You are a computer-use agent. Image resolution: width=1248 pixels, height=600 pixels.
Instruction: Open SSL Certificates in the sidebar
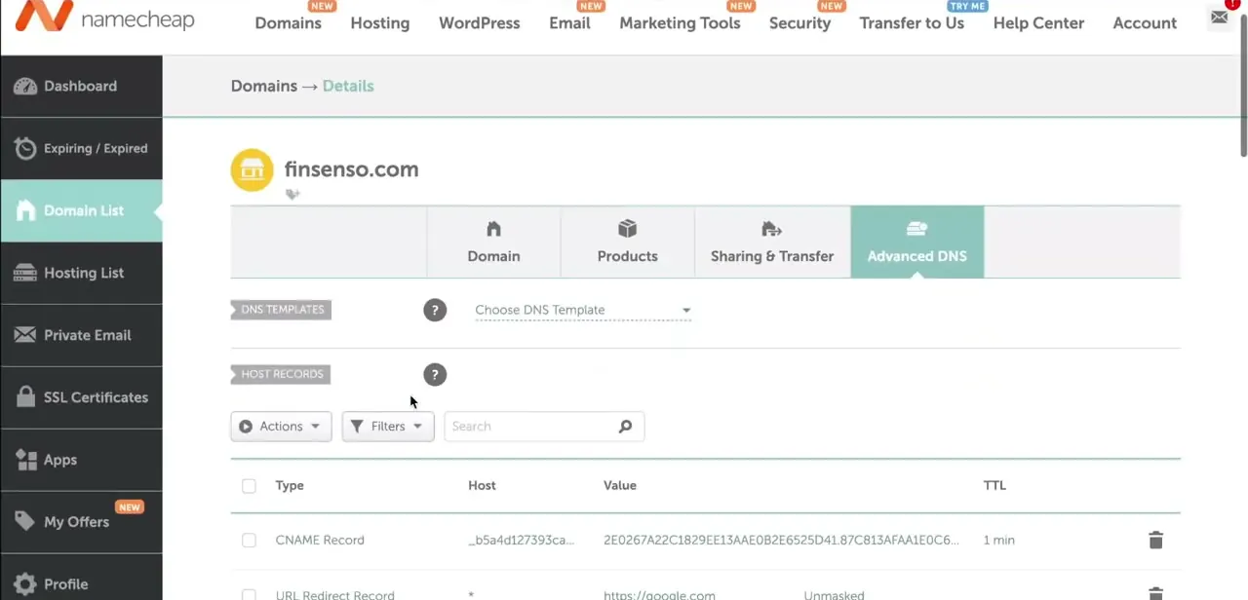tap(81, 397)
